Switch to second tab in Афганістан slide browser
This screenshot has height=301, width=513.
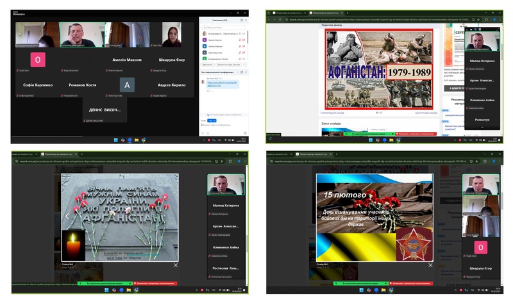326,13
